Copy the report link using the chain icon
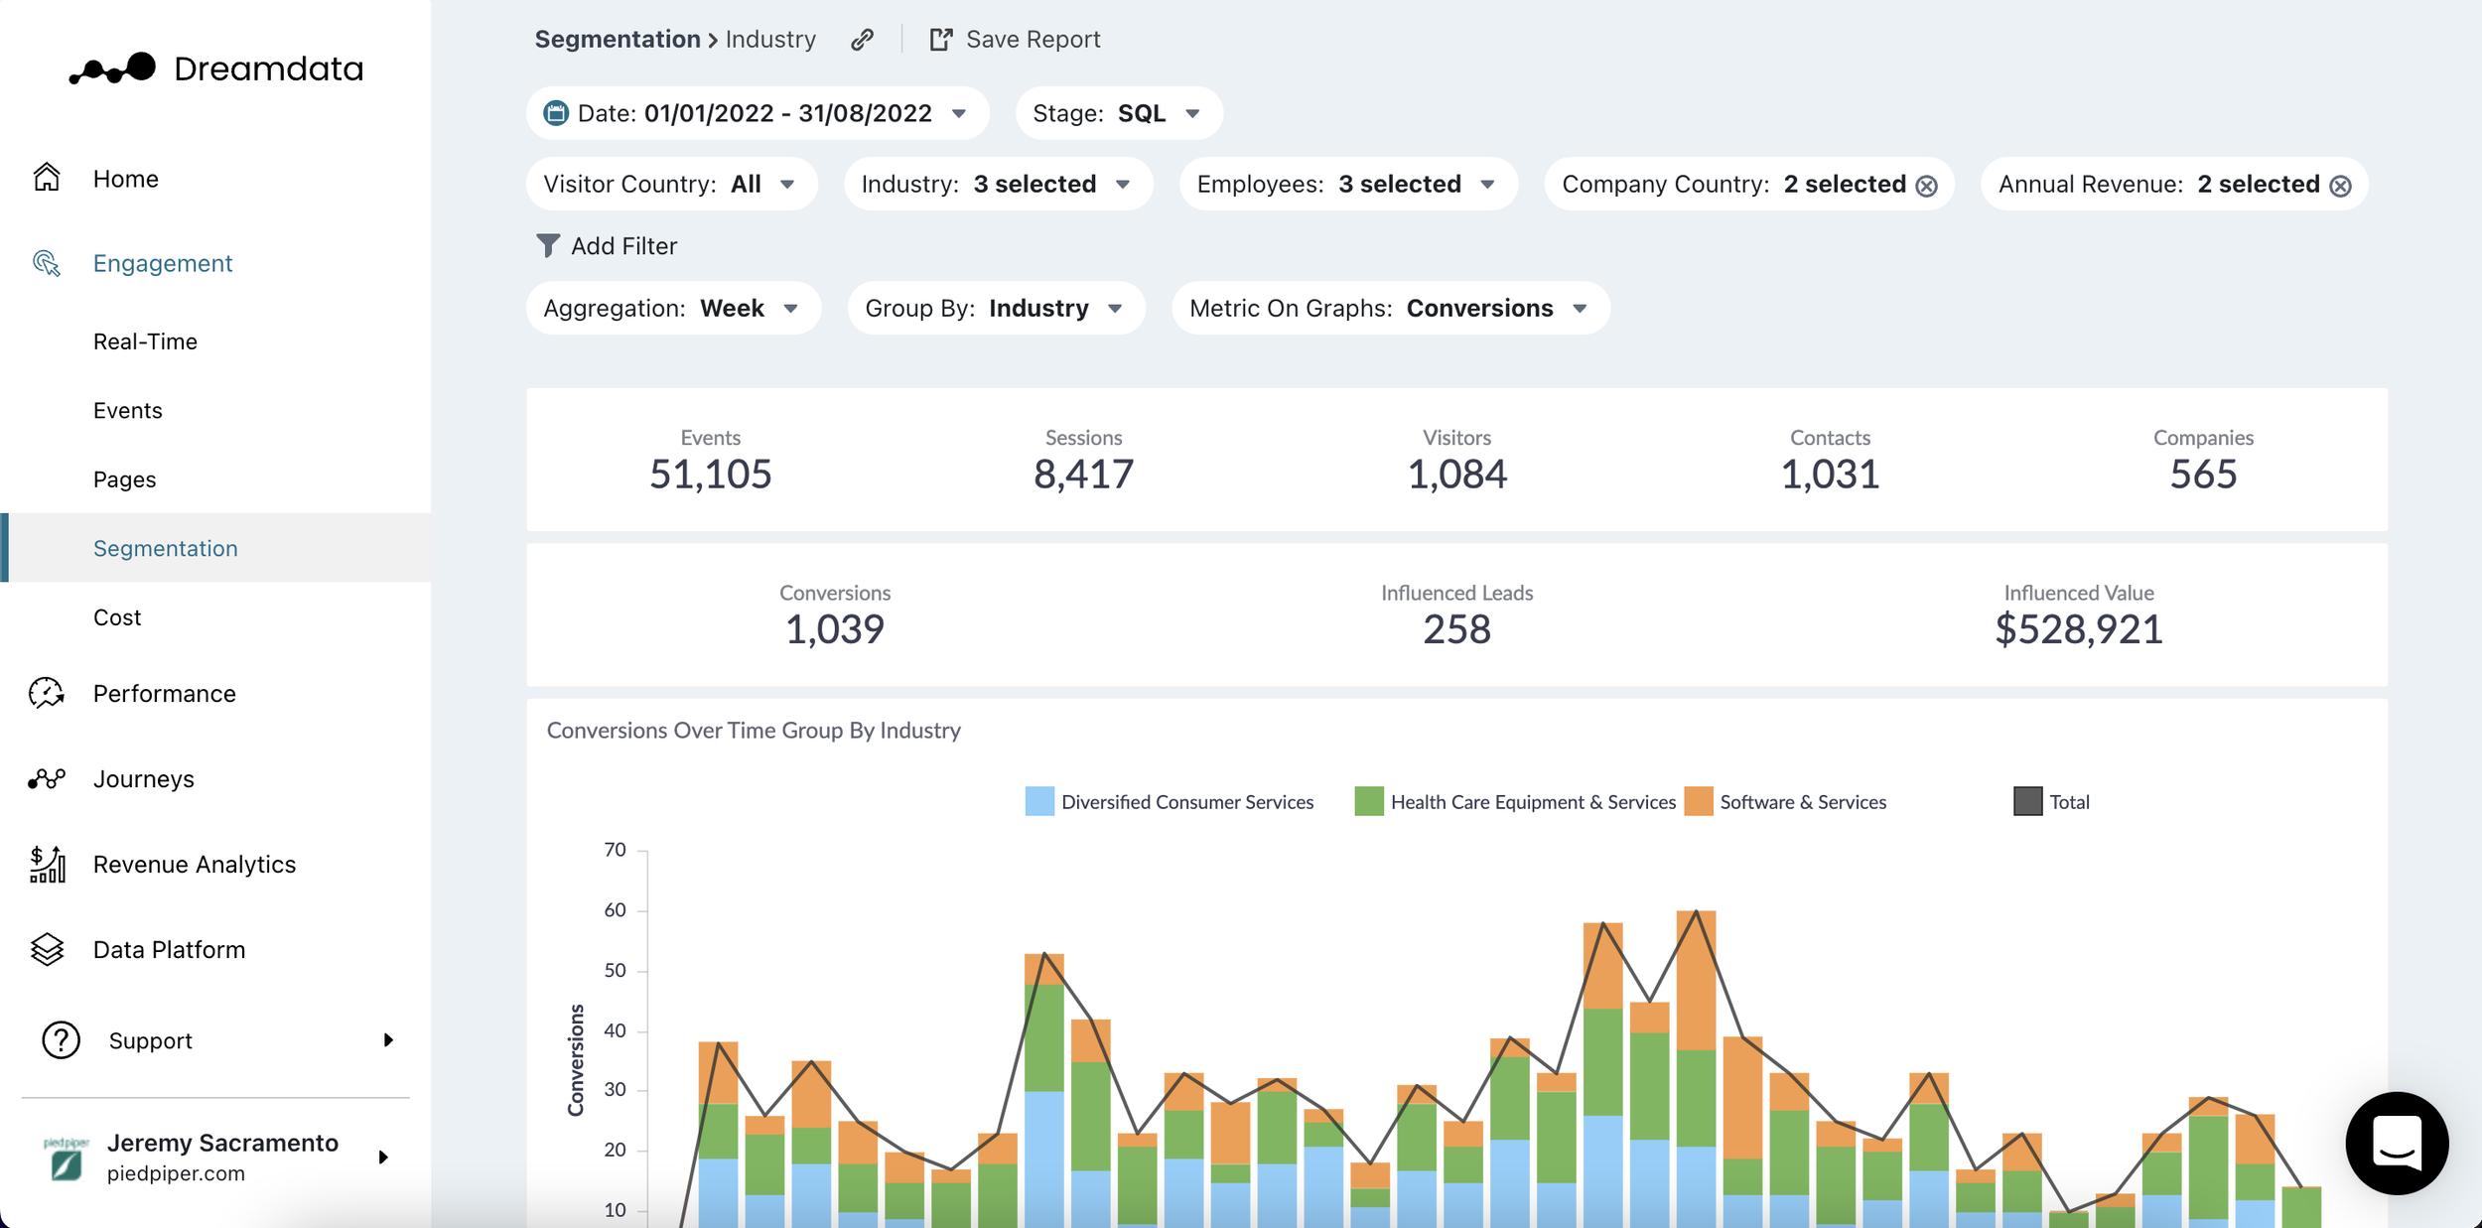Viewport: 2482px width, 1228px height. coord(860,39)
